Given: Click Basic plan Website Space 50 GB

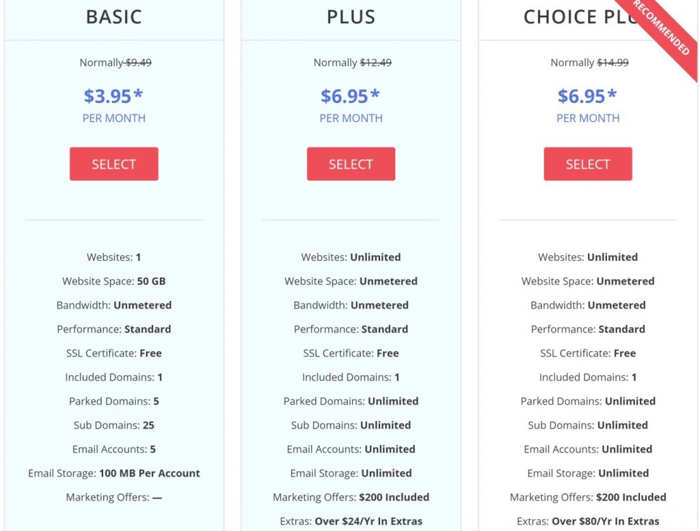Looking at the screenshot, I should (114, 281).
